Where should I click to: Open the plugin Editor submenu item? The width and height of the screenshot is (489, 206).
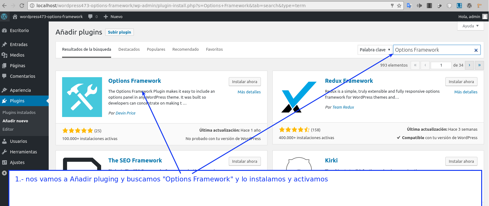tap(8, 129)
